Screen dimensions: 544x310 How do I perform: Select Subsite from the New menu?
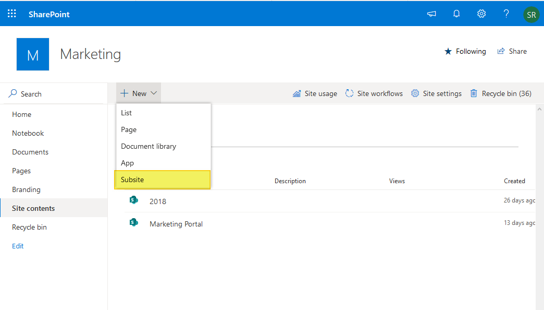pyautogui.click(x=132, y=179)
